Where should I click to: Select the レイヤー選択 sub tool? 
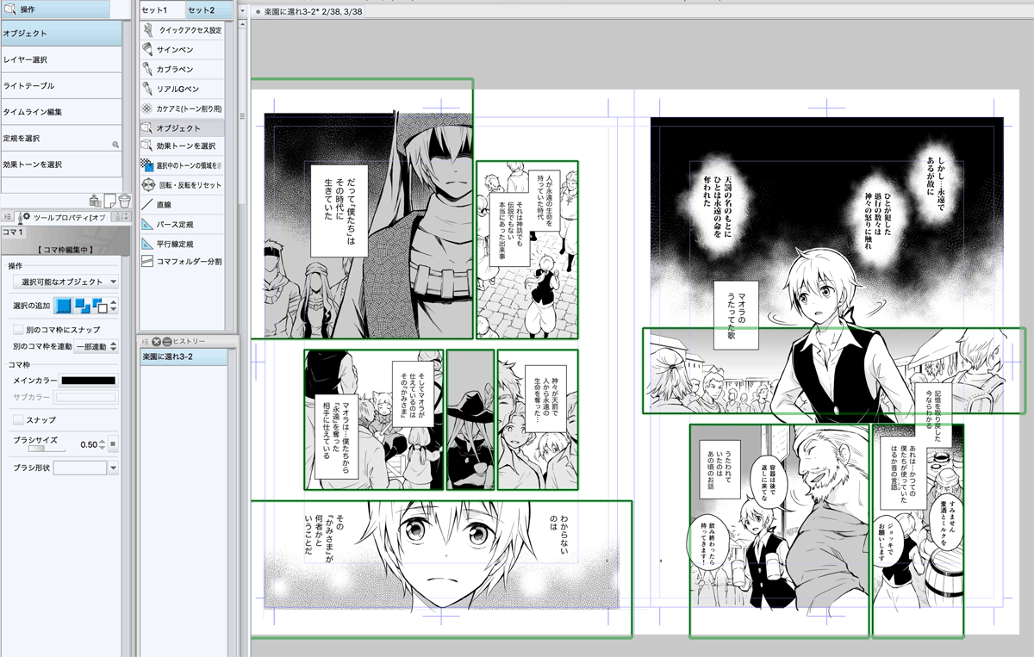pyautogui.click(x=61, y=59)
